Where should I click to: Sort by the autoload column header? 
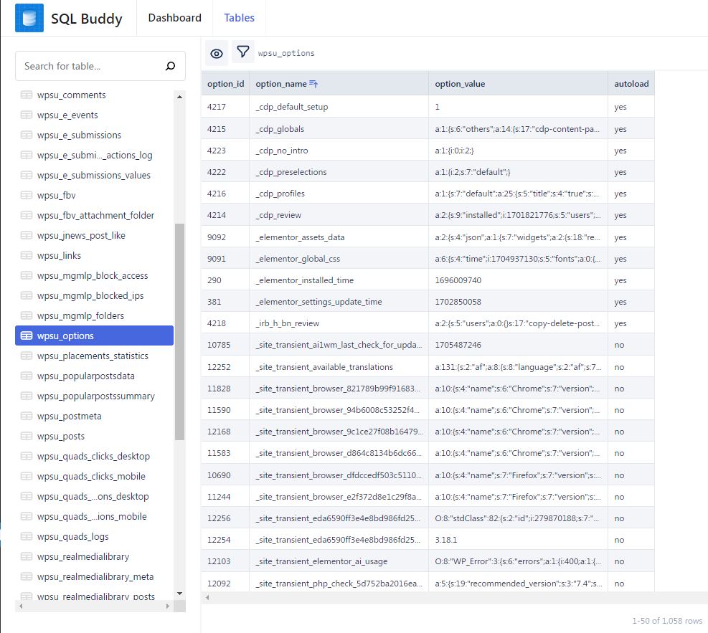(x=631, y=84)
